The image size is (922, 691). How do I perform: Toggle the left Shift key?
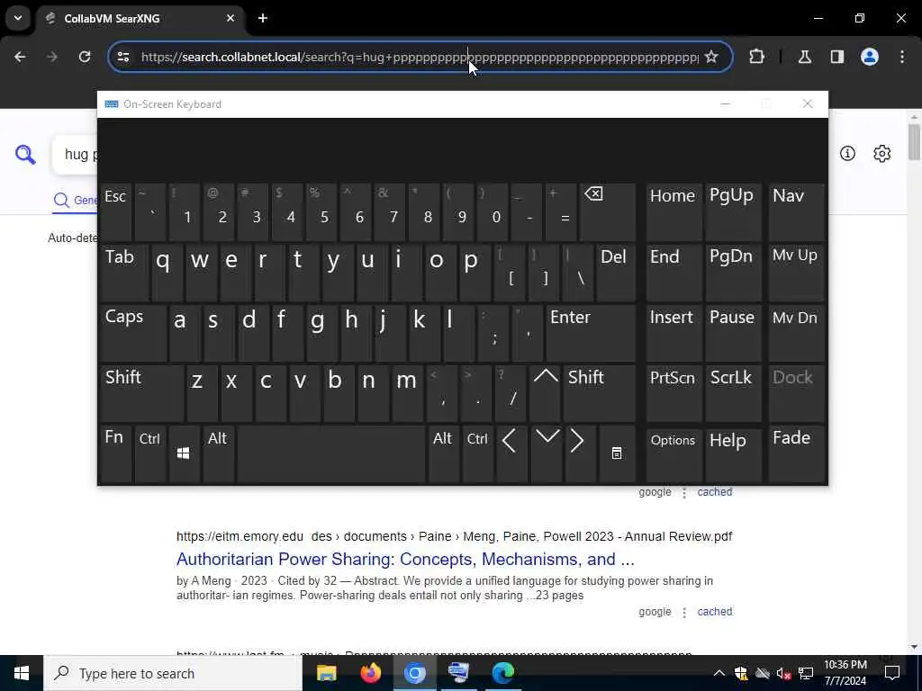(141, 392)
